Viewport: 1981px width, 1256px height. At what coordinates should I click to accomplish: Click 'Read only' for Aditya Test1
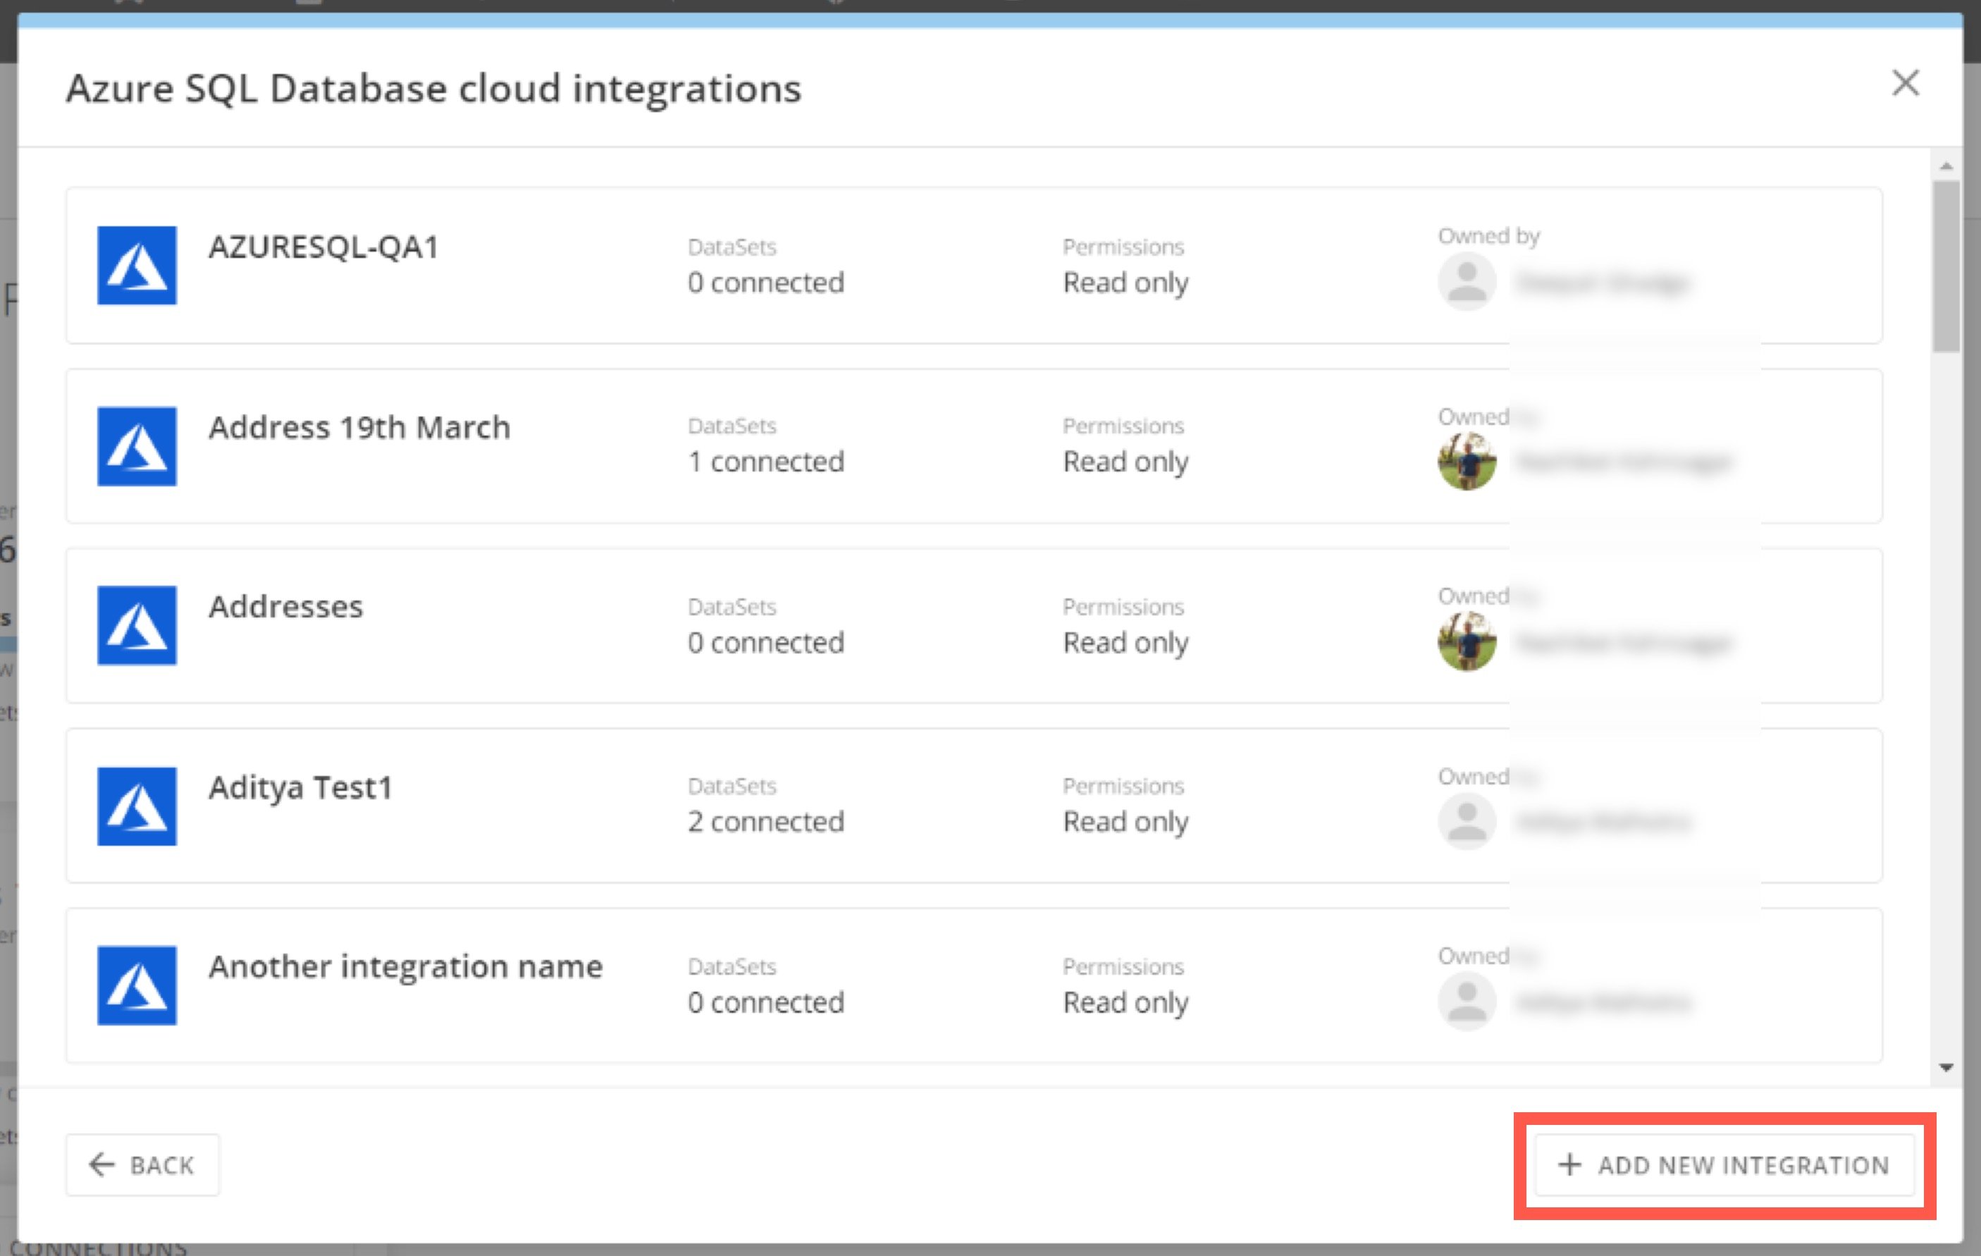click(x=1125, y=823)
